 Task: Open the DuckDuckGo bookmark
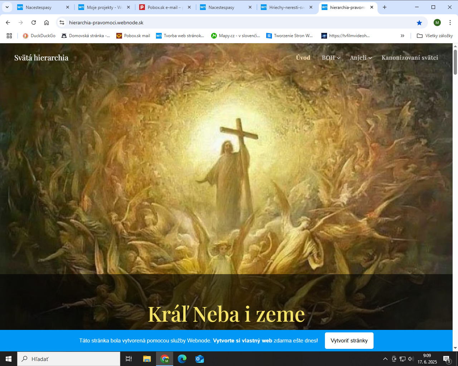39,36
